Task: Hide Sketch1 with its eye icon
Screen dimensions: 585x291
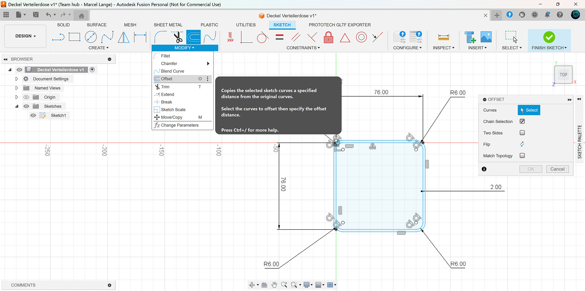Action: pos(33,115)
